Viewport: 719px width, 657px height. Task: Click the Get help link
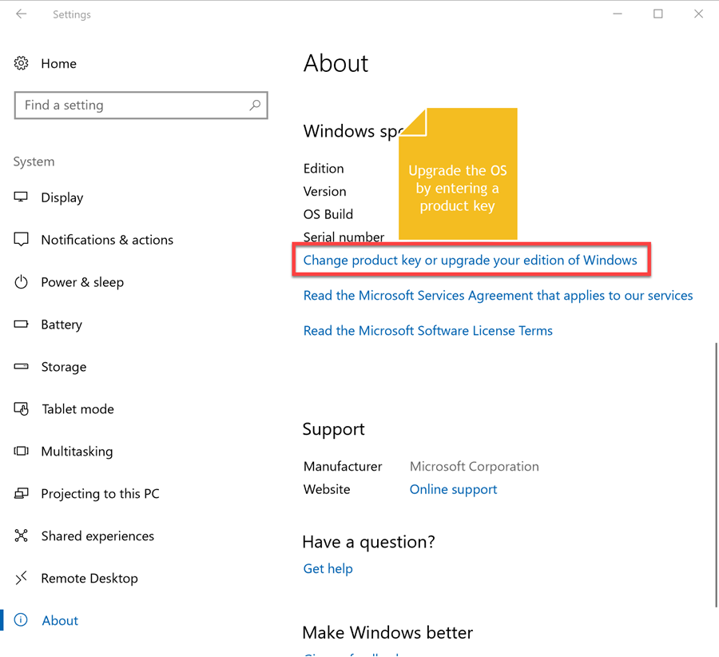(x=328, y=569)
